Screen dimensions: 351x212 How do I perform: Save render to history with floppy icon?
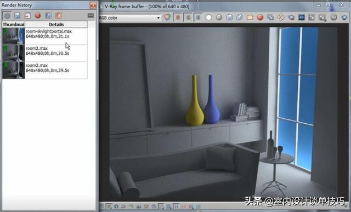pyautogui.click(x=17, y=15)
